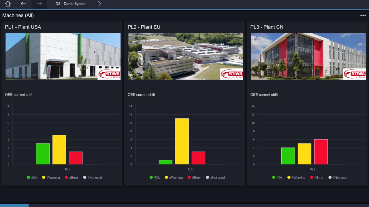Viewport: 369px width, 207px height.
Task: Toggle #Not used legend in PL1 chart
Action: coord(93,177)
